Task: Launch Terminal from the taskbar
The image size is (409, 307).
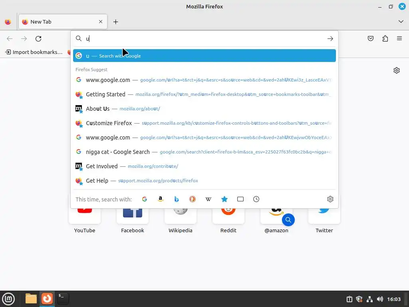Action: tap(63, 299)
